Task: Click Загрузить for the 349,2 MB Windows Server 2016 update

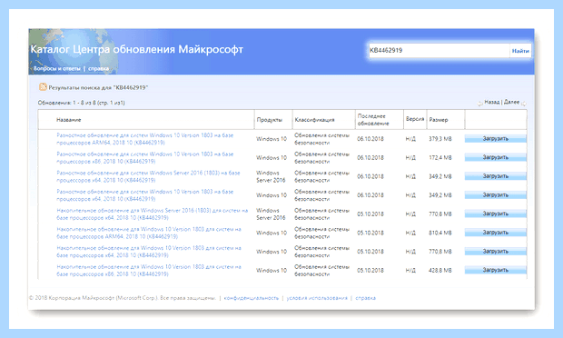Action: (x=496, y=176)
